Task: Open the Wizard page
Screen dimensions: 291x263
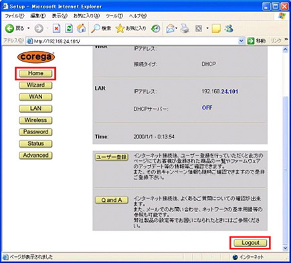Action: point(35,85)
